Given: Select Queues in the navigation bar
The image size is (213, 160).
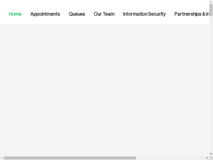Looking at the screenshot, I should click(77, 14).
